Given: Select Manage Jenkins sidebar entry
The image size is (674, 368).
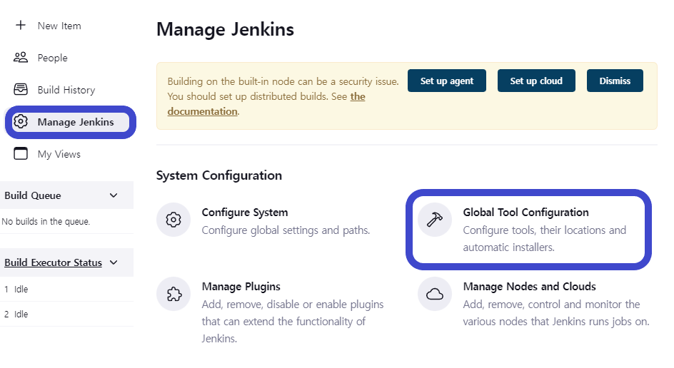Looking at the screenshot, I should (71, 122).
